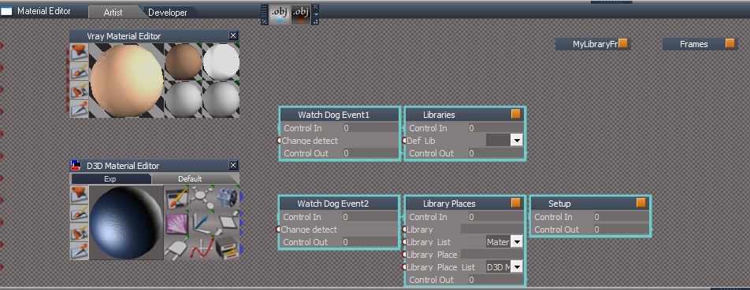Screen dimensions: 750x290
Task: Toggle the orange square on Frames node
Action: 730,43
